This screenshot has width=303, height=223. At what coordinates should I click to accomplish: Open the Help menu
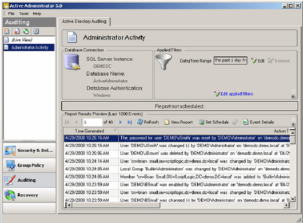pos(37,14)
